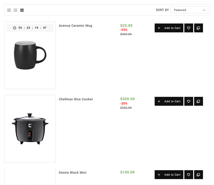This screenshot has width=214, height=185.
Task: Open the Desire Black Mini product link
Action: point(73,173)
